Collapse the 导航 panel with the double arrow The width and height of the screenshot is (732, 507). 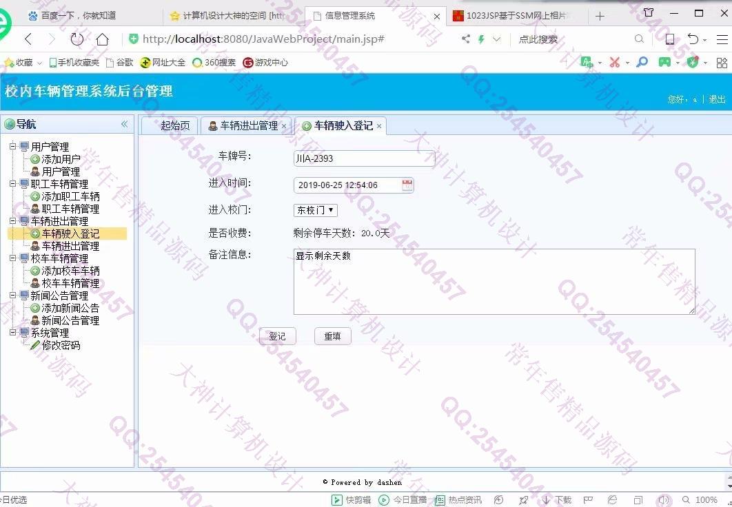click(124, 124)
